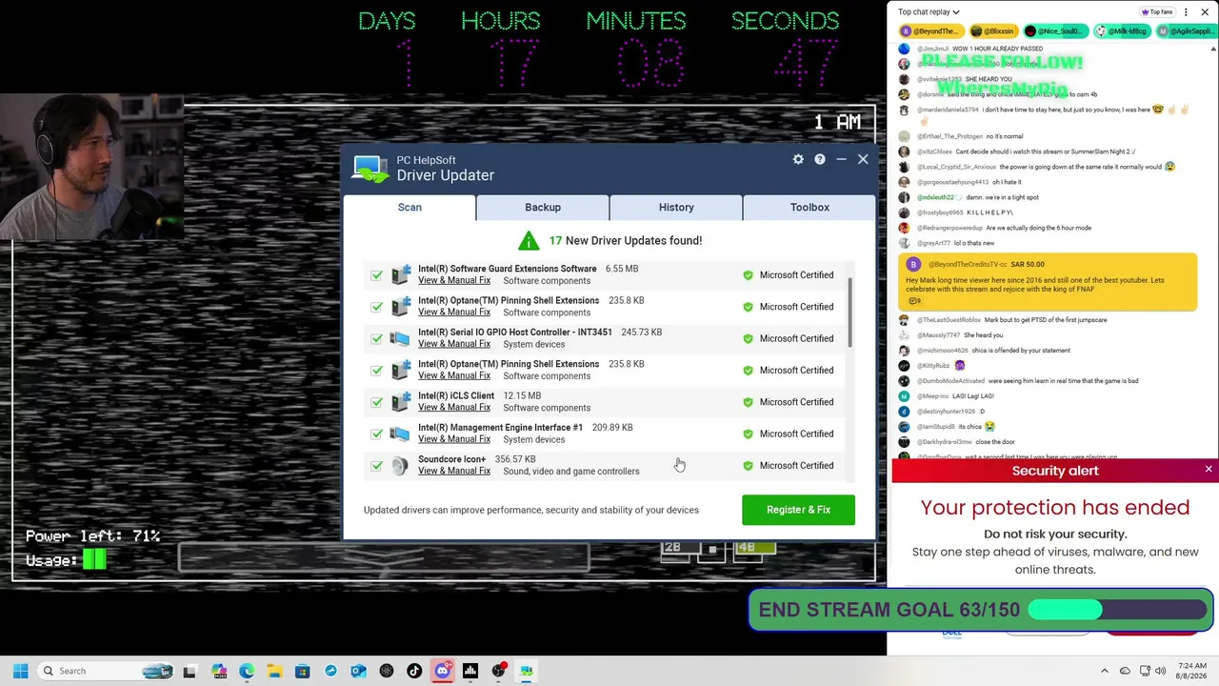Click certified shield for iCLS Client row
This screenshot has width=1219, height=686.
click(x=748, y=402)
